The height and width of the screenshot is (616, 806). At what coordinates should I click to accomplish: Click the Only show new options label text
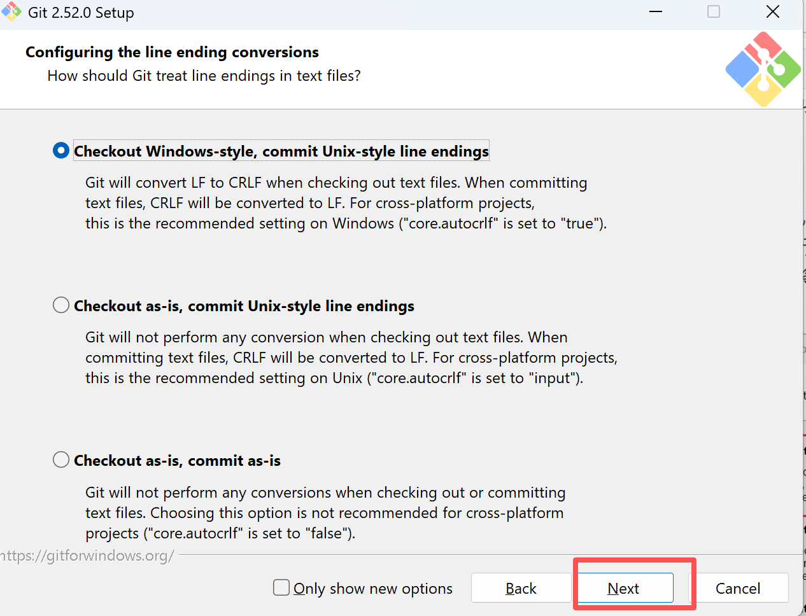[x=372, y=589]
